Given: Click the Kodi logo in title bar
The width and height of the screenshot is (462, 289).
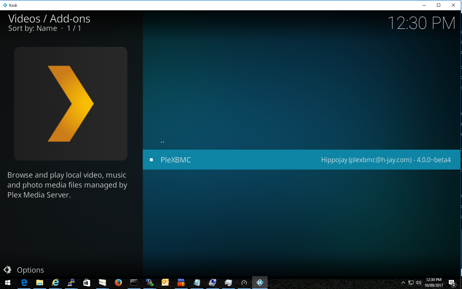Looking at the screenshot, I should point(5,5).
